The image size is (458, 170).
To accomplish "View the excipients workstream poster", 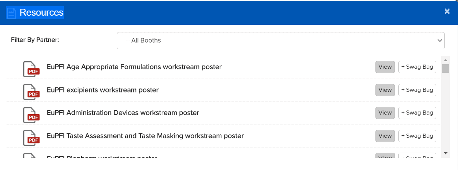I will [x=385, y=90].
